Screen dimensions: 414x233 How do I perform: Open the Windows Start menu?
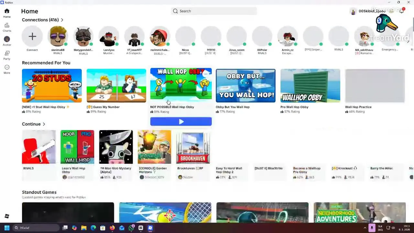pyautogui.click(x=7, y=228)
